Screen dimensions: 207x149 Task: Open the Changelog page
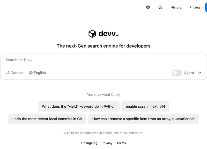[x=89, y=143]
